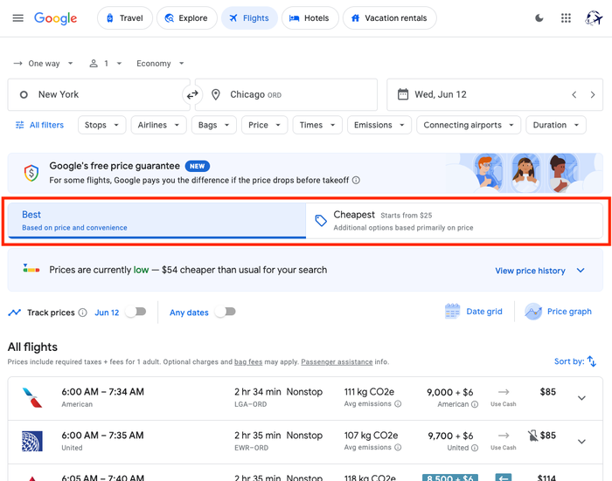Click the Jun 12 tracking link
The width and height of the screenshot is (612, 481).
coord(107,313)
